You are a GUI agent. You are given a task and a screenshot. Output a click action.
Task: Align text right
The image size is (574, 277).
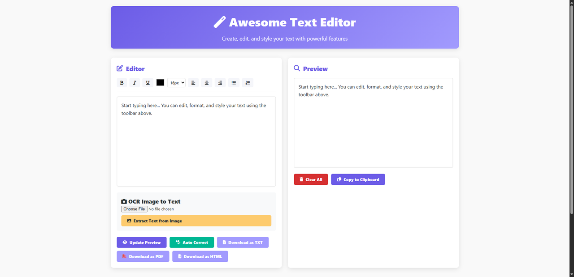(220, 83)
